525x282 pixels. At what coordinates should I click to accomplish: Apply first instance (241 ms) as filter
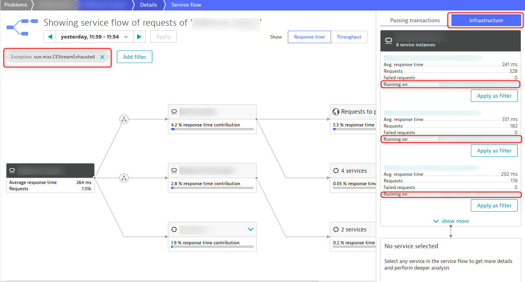coord(494,96)
